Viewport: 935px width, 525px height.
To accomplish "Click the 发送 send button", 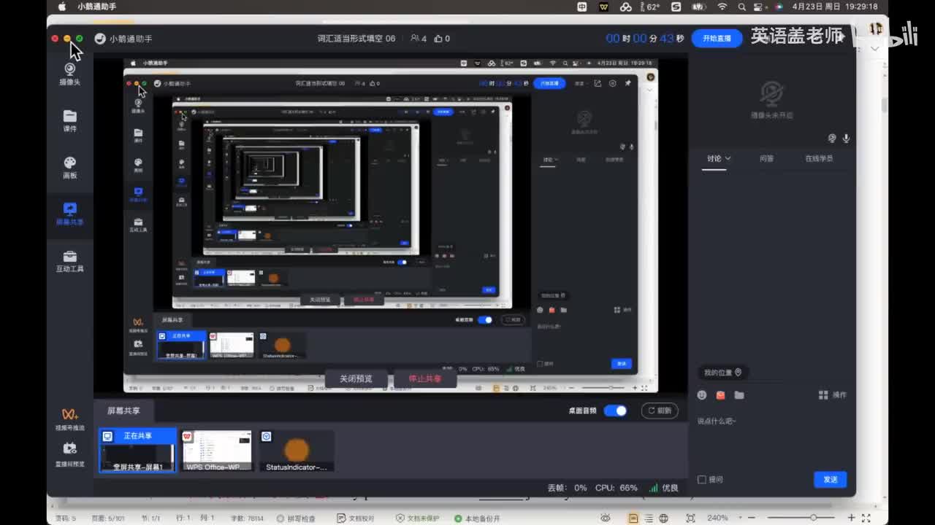I will [831, 479].
